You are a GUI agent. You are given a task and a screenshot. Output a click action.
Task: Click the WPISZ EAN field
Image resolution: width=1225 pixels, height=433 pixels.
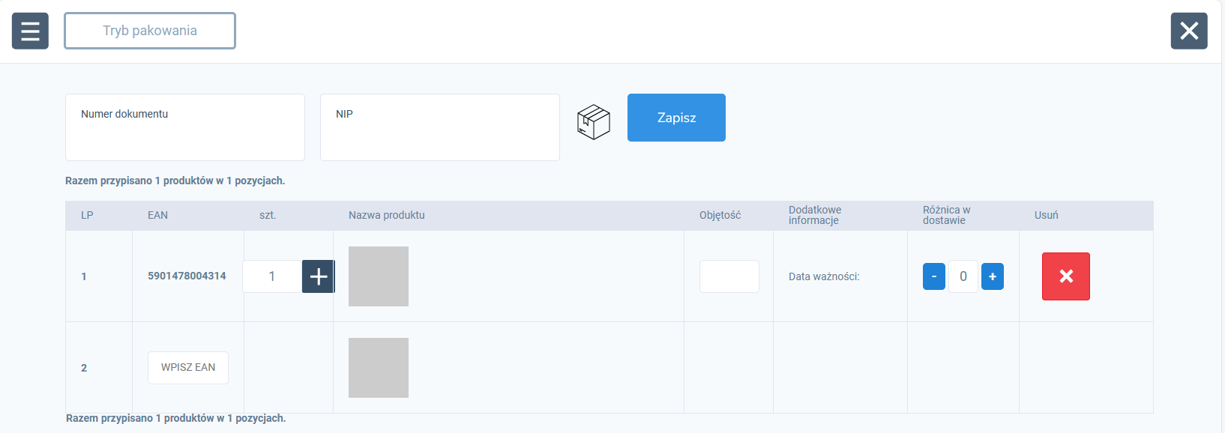click(x=188, y=368)
